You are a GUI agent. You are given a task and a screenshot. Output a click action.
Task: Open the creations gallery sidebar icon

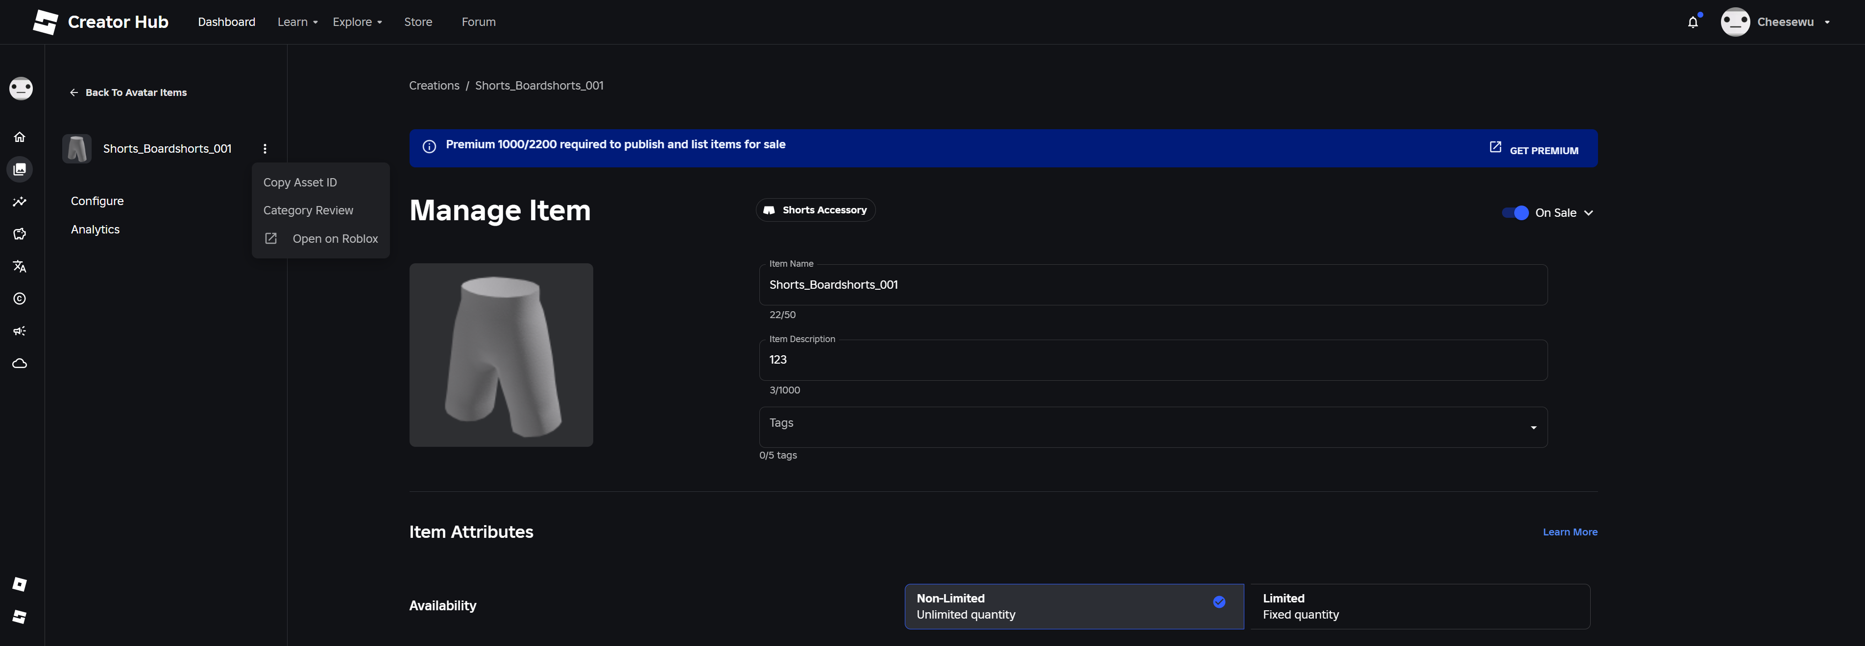pos(20,169)
